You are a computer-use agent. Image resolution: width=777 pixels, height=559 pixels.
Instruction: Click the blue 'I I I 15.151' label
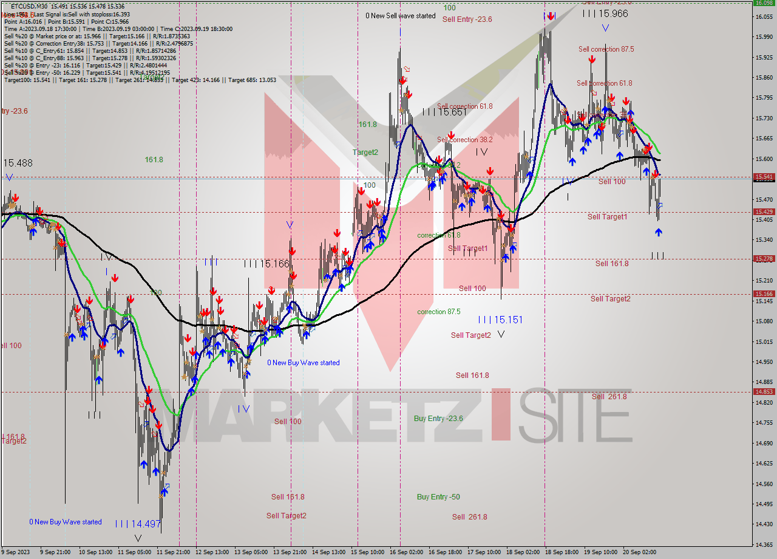pos(500,320)
